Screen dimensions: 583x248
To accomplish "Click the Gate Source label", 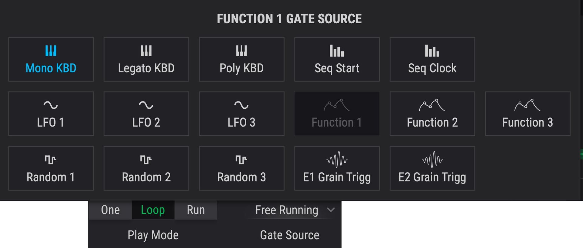I will point(290,235).
